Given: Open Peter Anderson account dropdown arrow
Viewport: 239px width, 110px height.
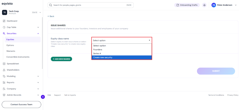Looking at the screenshot, I should pos(236,5).
